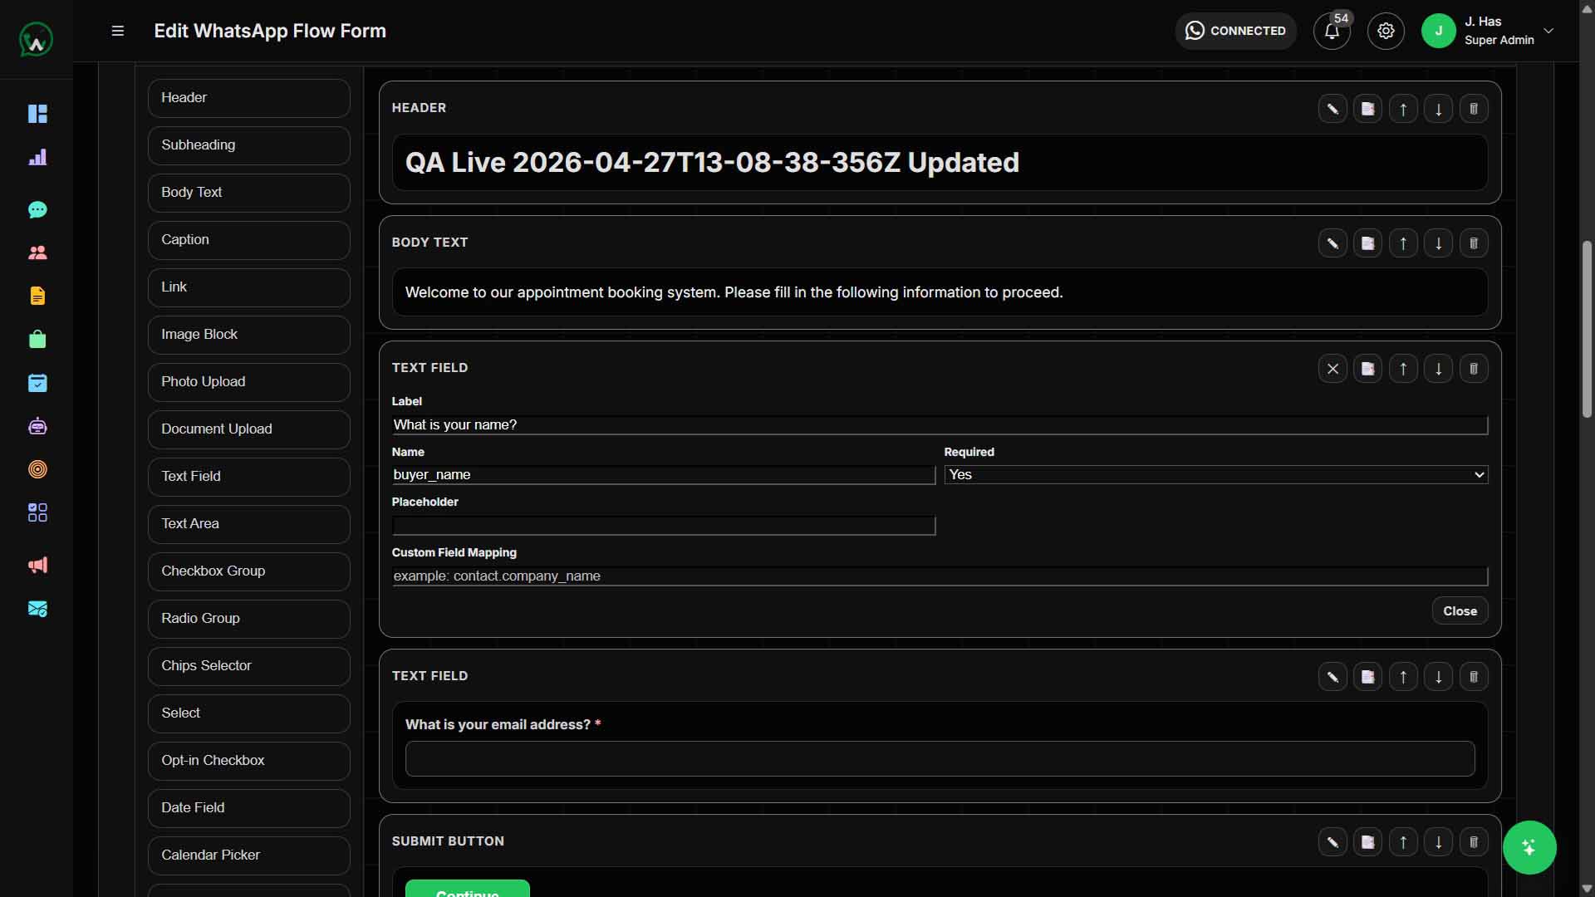Screen dimensions: 1595x897
Task: Expand the J. Has user menu chevron
Action: click(x=1548, y=31)
